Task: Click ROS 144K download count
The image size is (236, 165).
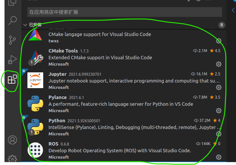Action: pyautogui.click(x=203, y=144)
